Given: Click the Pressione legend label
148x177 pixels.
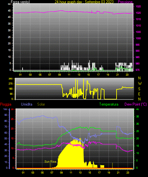Looking at the screenshot, I should click(x=125, y=2).
